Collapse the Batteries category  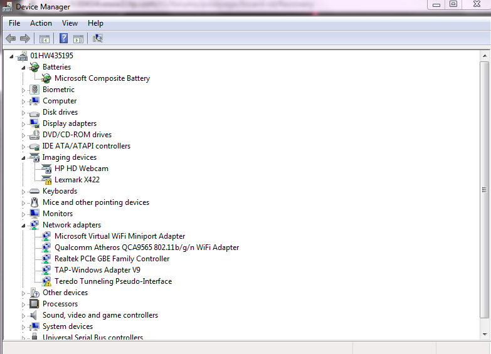23,68
